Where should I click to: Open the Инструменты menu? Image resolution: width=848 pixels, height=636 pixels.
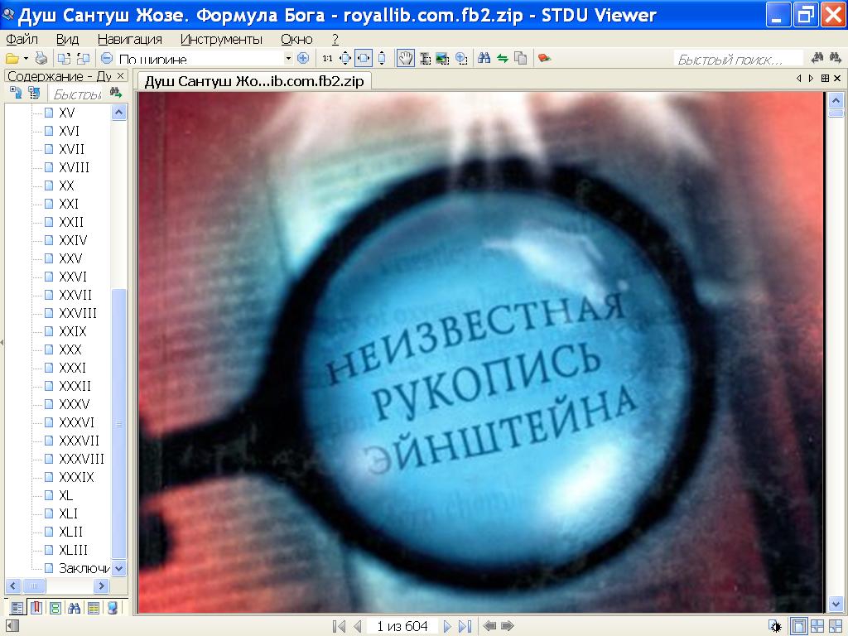(221, 40)
